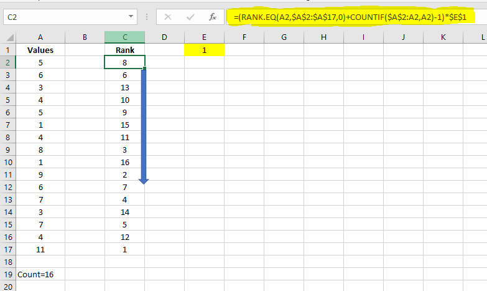Click the Rank header cell C1
The width and height of the screenshot is (487, 291).
[x=125, y=50]
